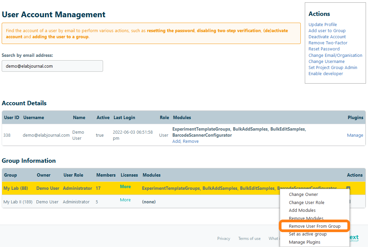Screen dimensions: 368x247
Task: Select Change User Role menu option
Action: 306,202
